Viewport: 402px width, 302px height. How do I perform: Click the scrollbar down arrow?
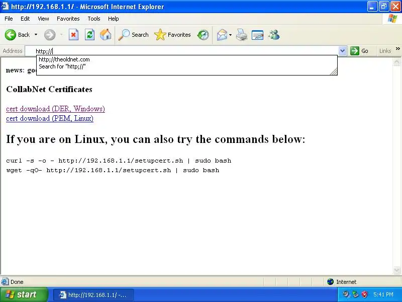click(396, 270)
